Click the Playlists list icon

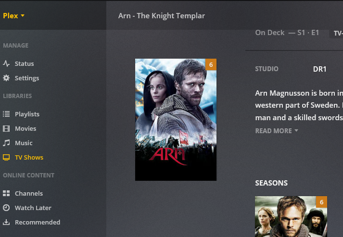click(x=6, y=114)
